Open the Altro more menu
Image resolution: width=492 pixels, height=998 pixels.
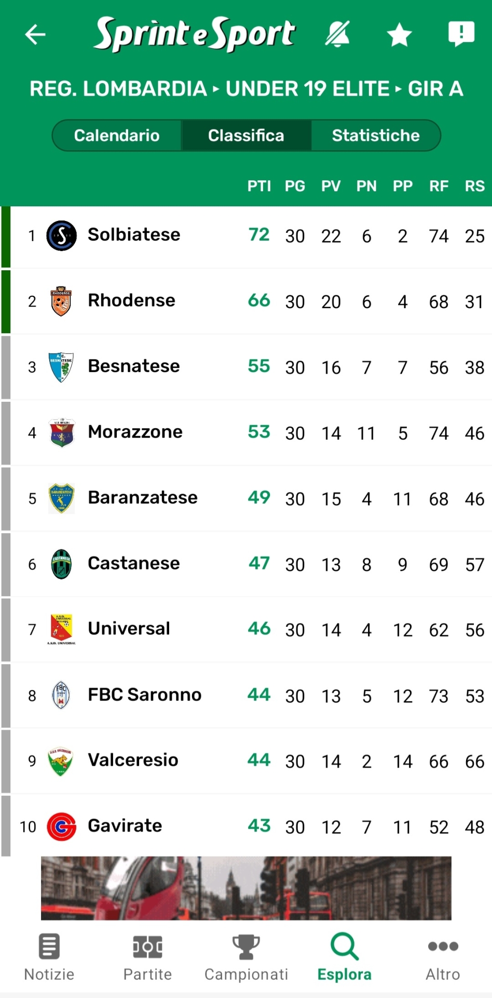pos(443,957)
